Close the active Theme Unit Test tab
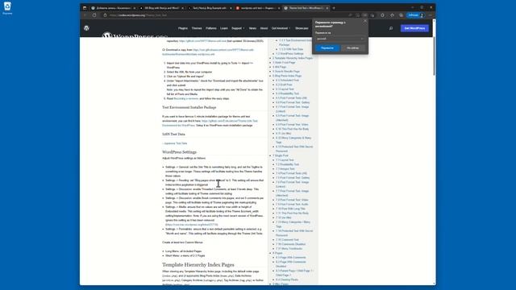Image resolution: width=516 pixels, height=290 pixels. point(327,8)
